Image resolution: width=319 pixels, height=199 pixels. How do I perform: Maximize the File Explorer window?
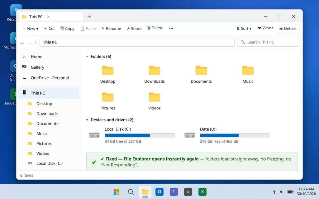coord(279,17)
